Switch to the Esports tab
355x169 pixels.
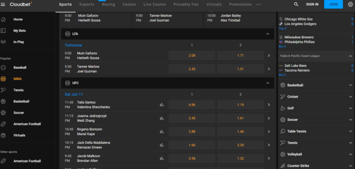coord(87,5)
